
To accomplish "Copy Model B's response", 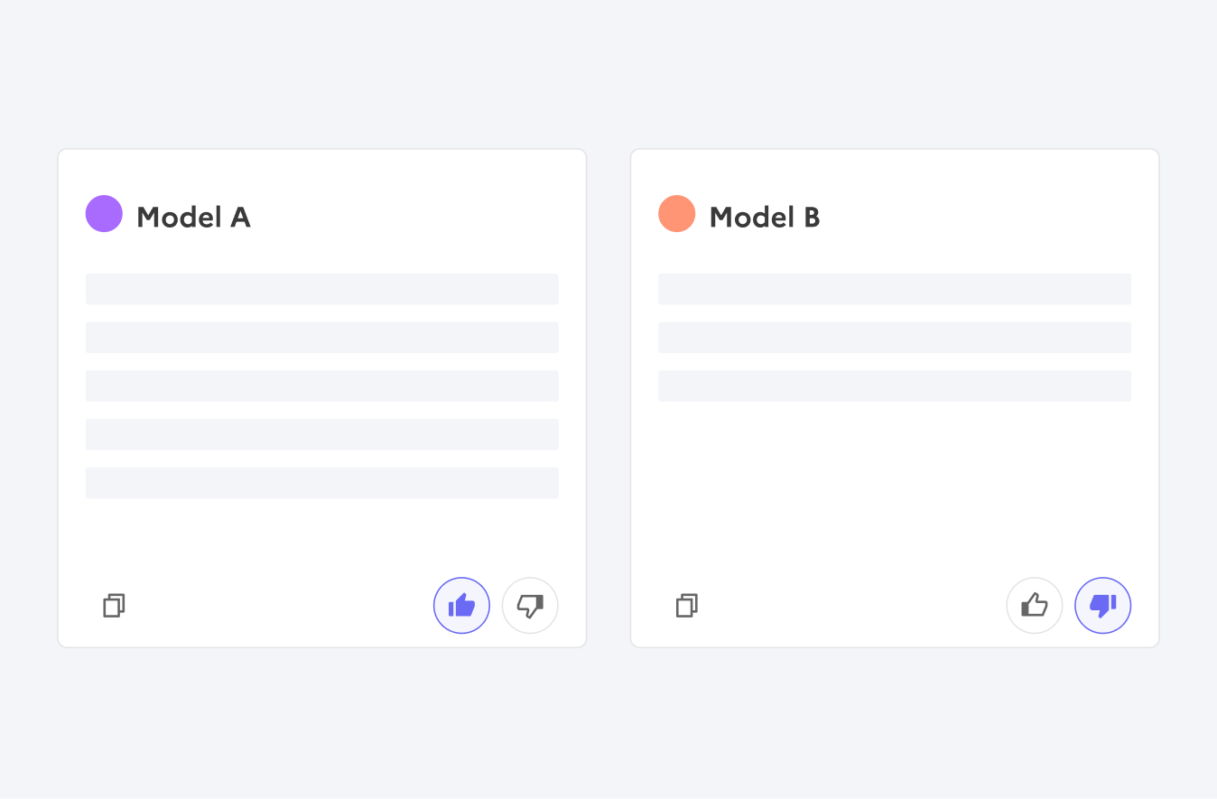I will pyautogui.click(x=686, y=606).
